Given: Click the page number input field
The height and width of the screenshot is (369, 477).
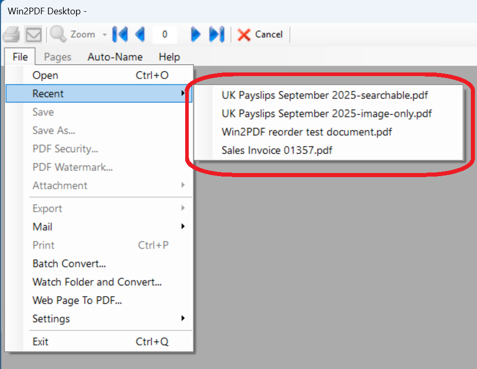Looking at the screenshot, I should (x=164, y=35).
